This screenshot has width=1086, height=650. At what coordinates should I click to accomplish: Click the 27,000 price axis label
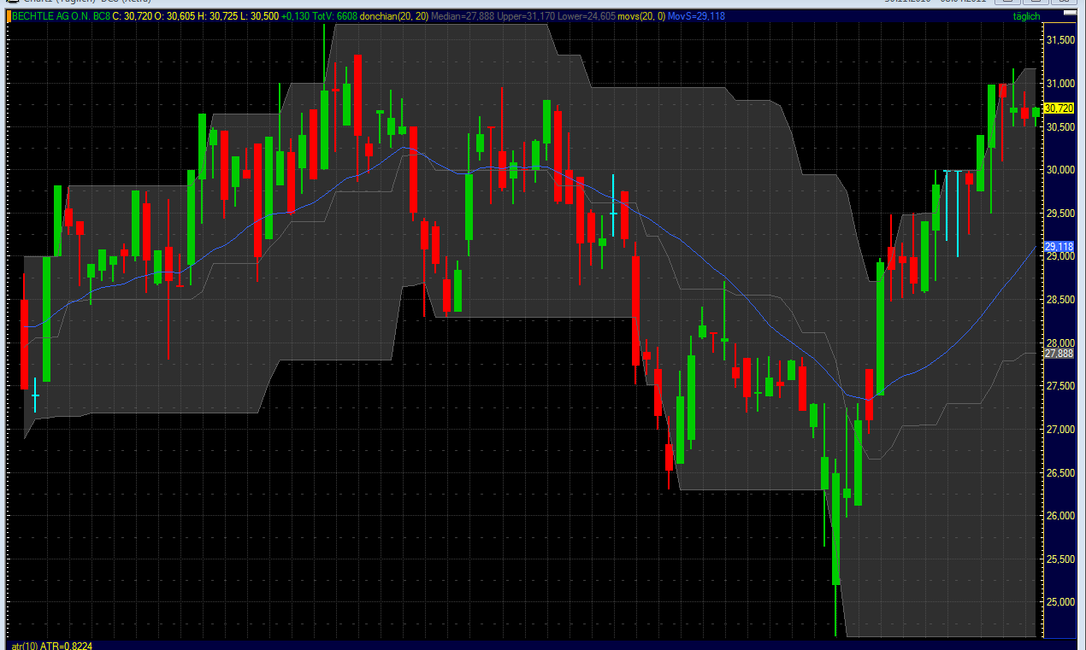tap(1059, 430)
